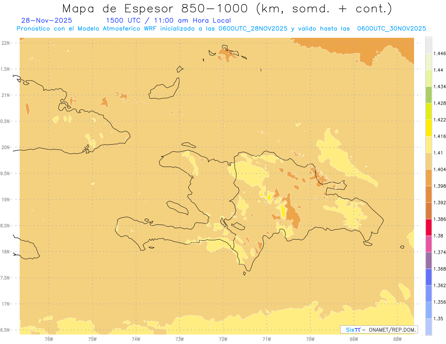Click the colorbar value '1.362'
The image size is (446, 344).
click(x=440, y=286)
